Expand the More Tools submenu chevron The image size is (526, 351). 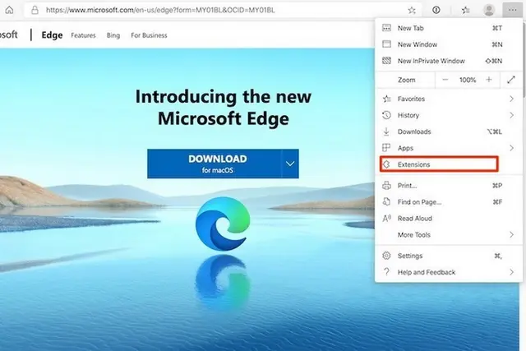coord(511,234)
